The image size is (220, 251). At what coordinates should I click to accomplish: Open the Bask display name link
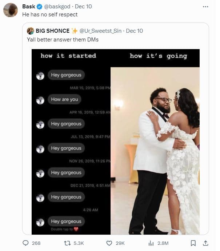pyautogui.click(x=29, y=7)
